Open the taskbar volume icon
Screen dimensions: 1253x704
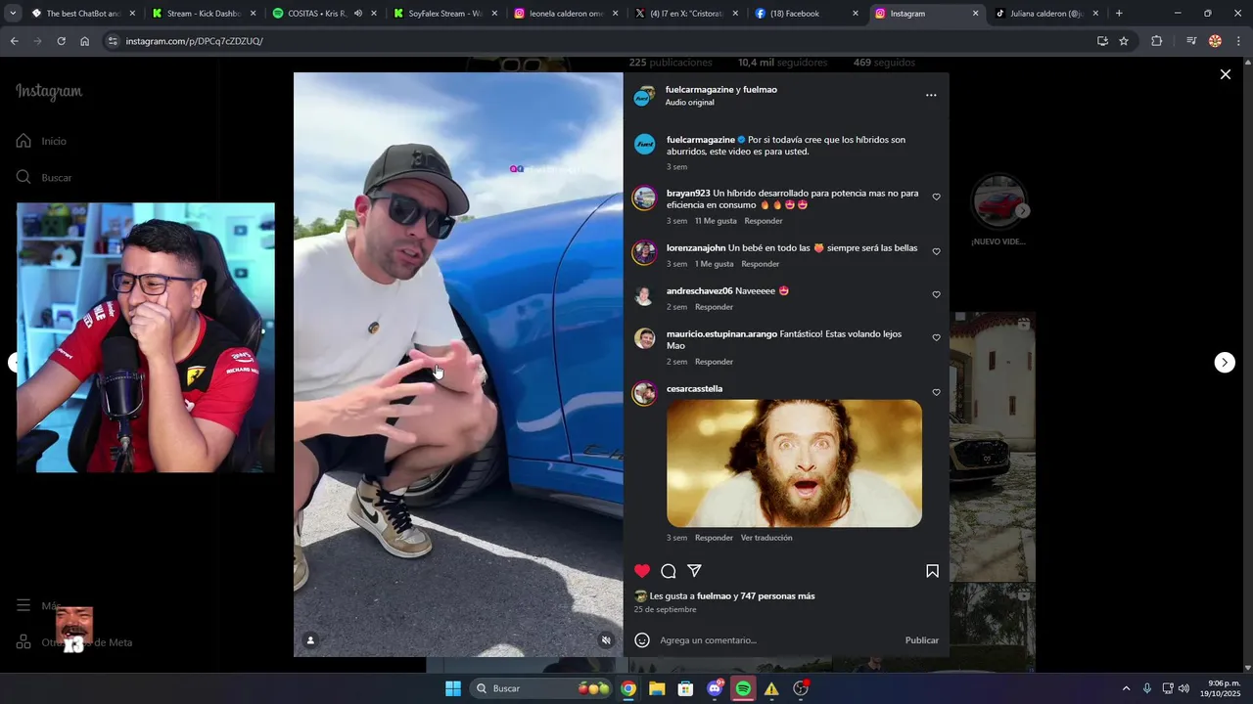click(1183, 688)
